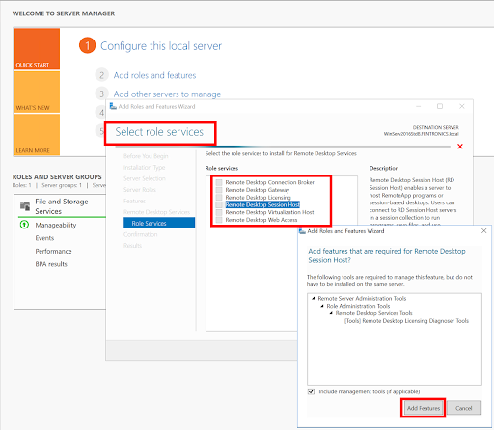This screenshot has width=494, height=430.
Task: Click the Destination Server name text
Action: pos(421,134)
